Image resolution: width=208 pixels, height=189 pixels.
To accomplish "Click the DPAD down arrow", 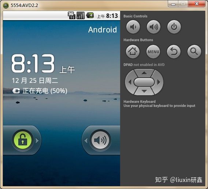I will pos(144,91).
